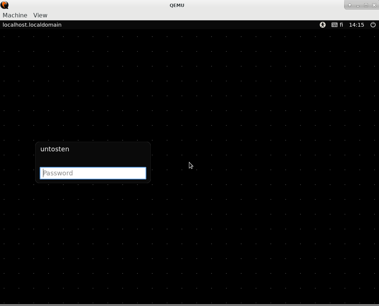Click the QEMU application logo icon

coord(4,5)
